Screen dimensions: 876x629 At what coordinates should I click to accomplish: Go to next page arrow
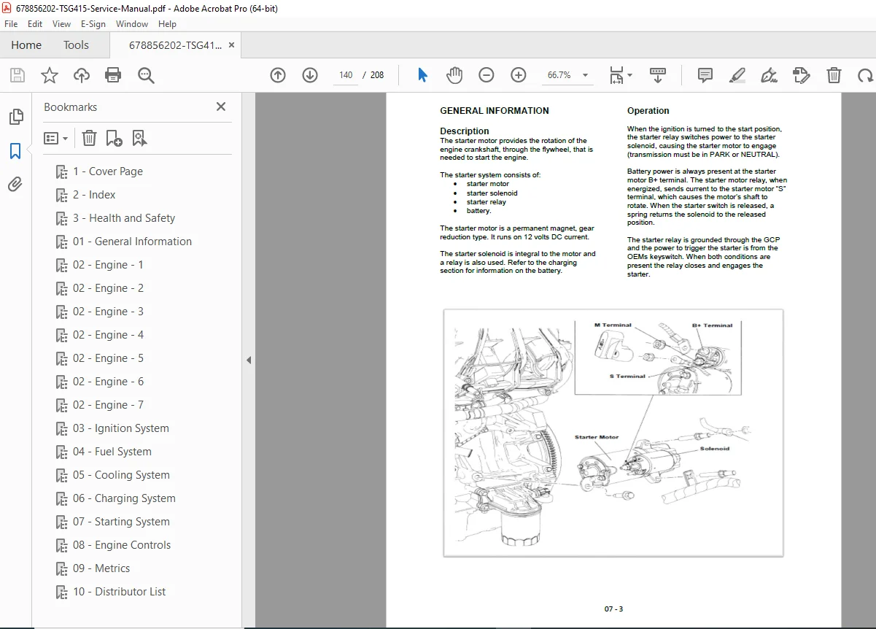click(310, 75)
